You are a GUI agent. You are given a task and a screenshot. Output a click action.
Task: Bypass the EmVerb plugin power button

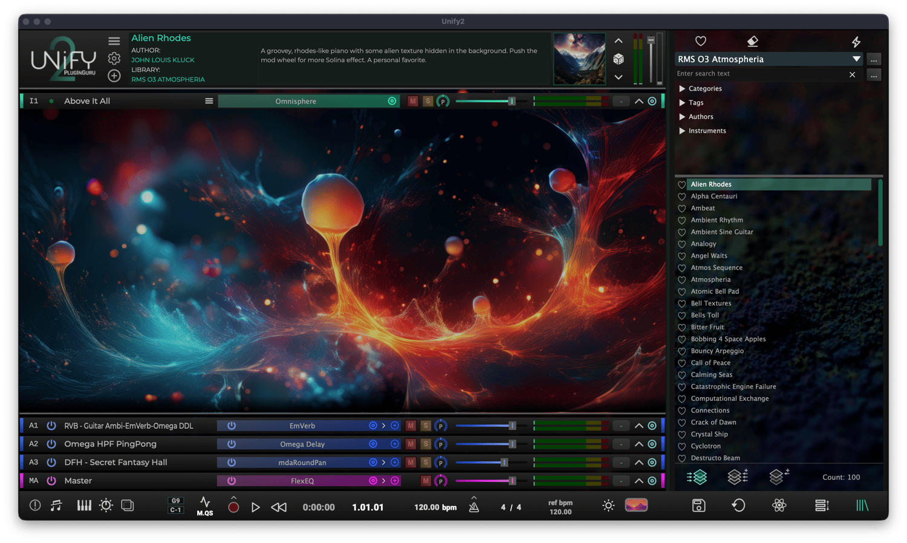tap(232, 426)
